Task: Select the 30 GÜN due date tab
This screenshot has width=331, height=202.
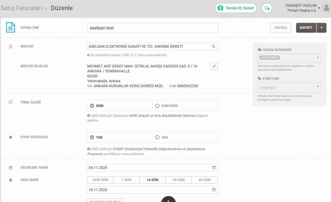Action: (179, 180)
